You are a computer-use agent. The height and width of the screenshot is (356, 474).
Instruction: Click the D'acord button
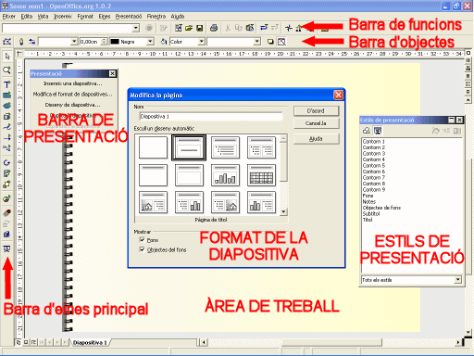pyautogui.click(x=316, y=110)
